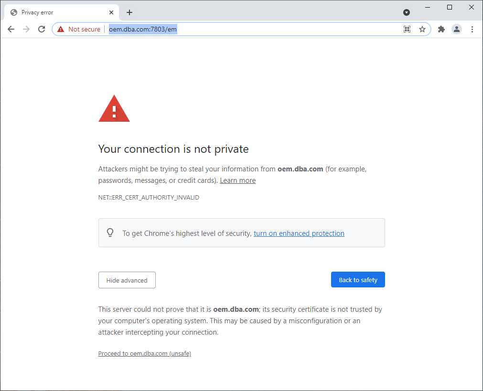Open the user profile avatar icon
Screen dimensions: 483x391
pyautogui.click(x=457, y=29)
